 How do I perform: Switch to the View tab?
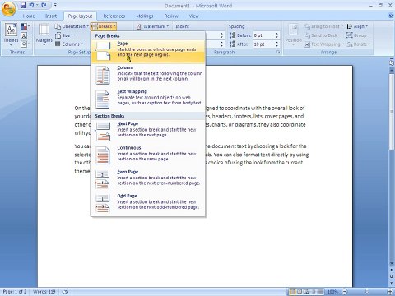click(193, 16)
